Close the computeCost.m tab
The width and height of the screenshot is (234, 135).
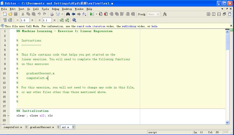click(26, 127)
